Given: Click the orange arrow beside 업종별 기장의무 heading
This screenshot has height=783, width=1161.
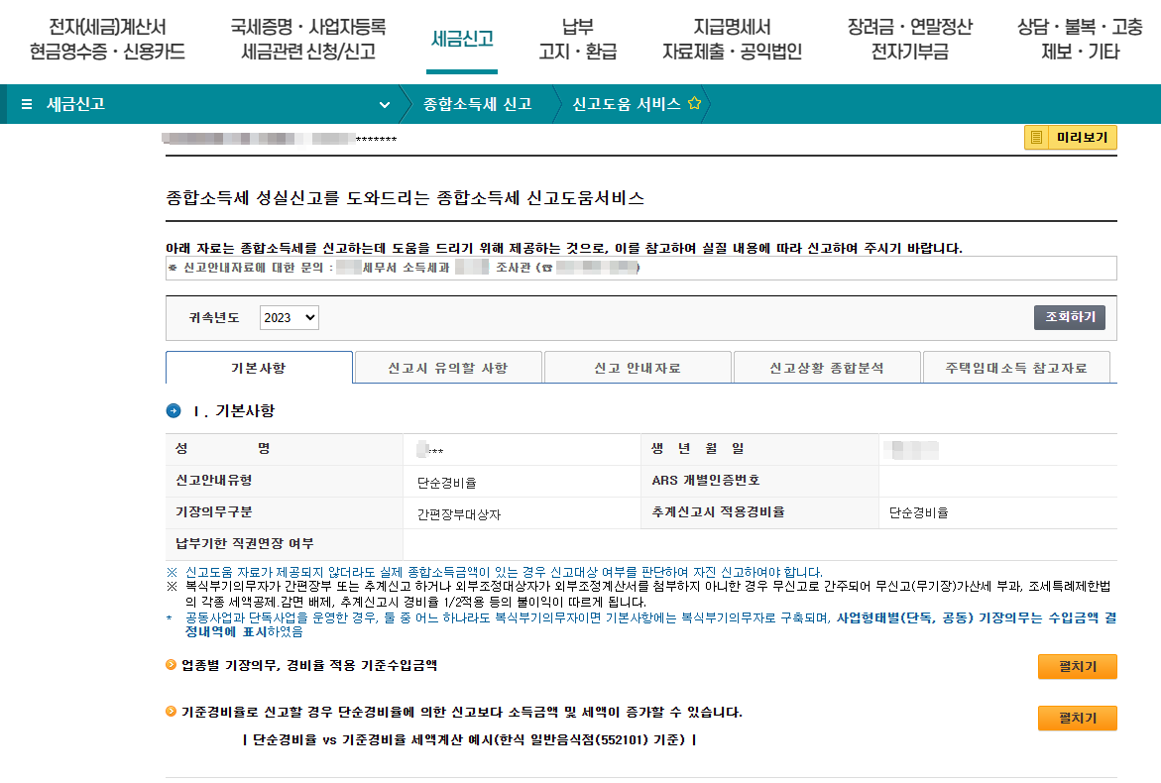Looking at the screenshot, I should 171,667.
